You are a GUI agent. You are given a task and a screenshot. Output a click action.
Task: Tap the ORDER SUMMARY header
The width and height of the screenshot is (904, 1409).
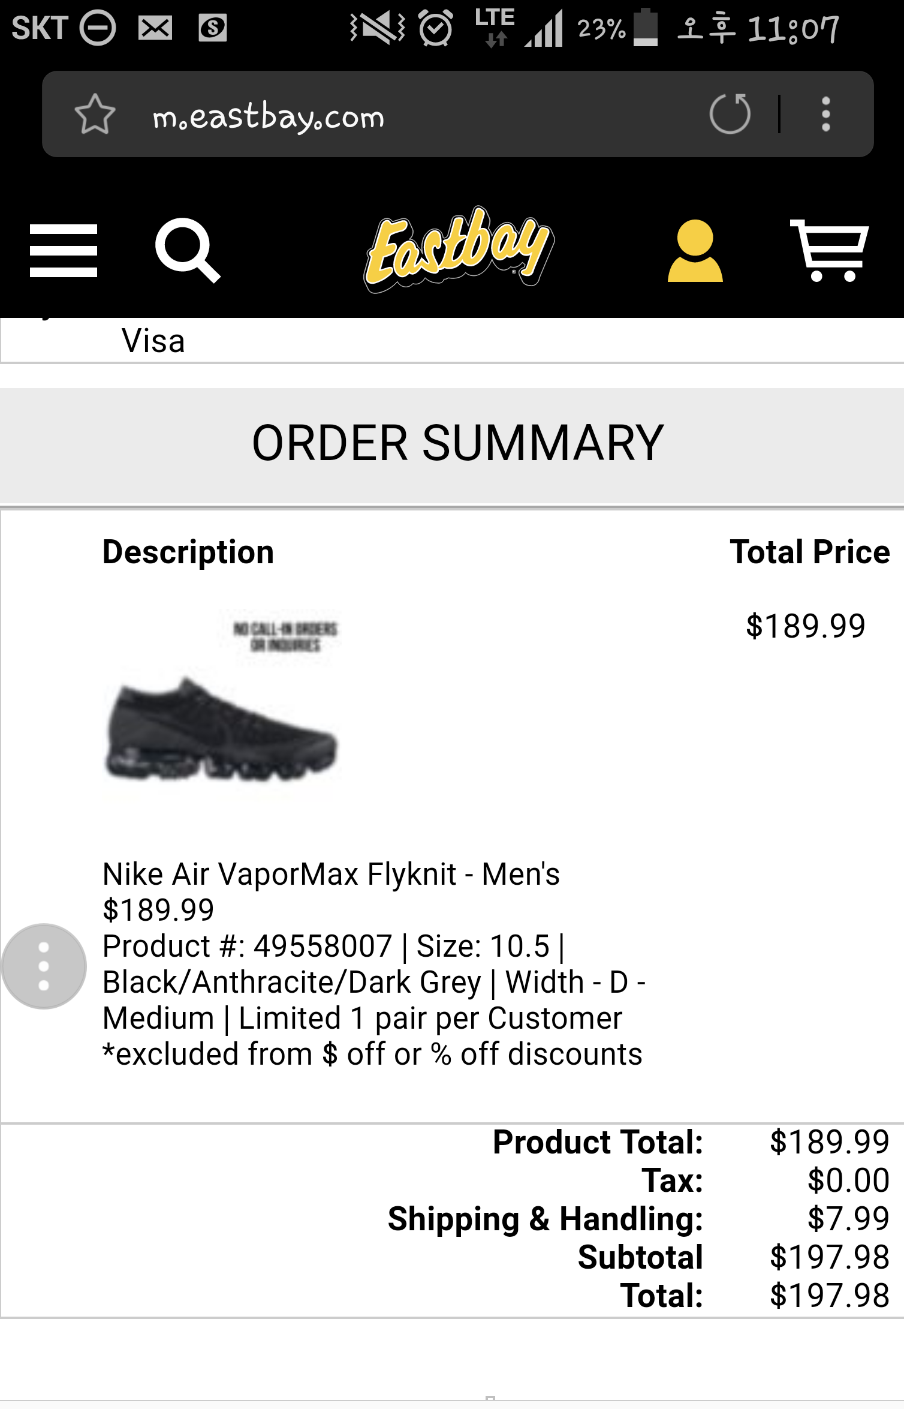[x=457, y=443]
